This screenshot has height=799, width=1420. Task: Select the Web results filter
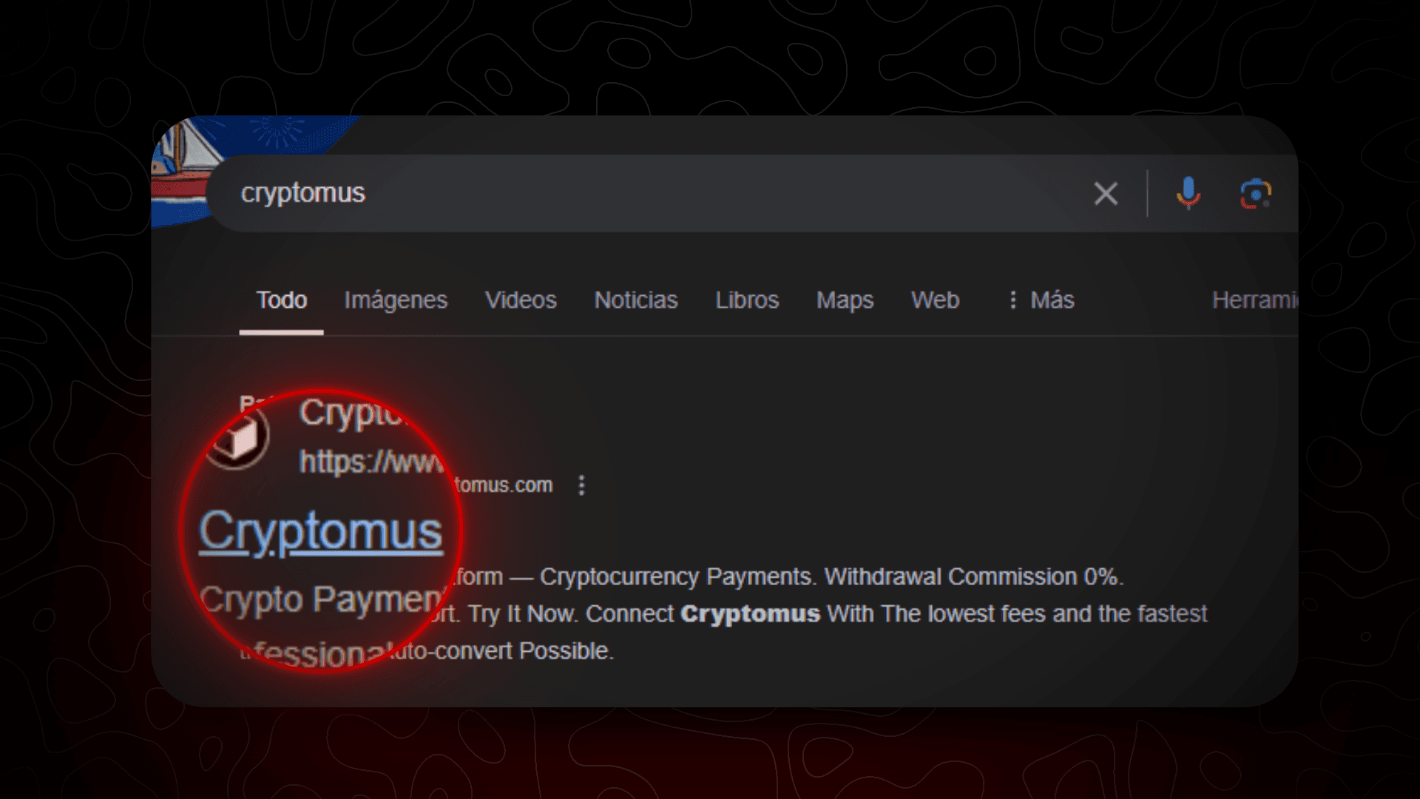(x=935, y=300)
